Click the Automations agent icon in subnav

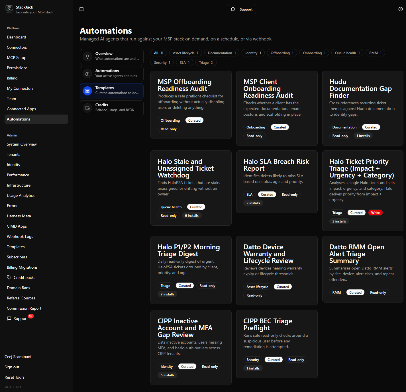point(87,74)
